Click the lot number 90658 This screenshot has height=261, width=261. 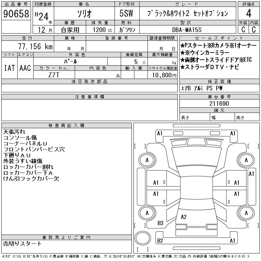(16, 14)
